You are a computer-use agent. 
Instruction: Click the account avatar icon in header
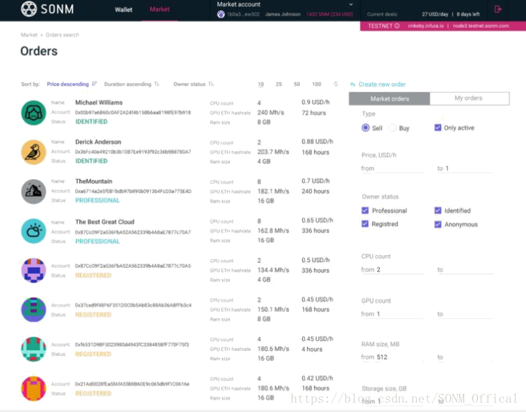pyautogui.click(x=221, y=15)
